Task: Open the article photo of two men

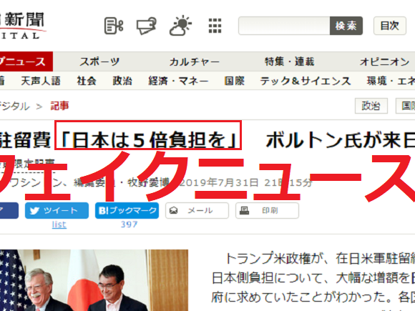Action: [x=94, y=280]
